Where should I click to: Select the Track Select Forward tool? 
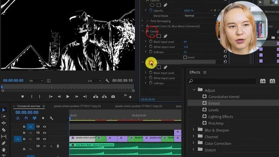pyautogui.click(x=3, y=116)
